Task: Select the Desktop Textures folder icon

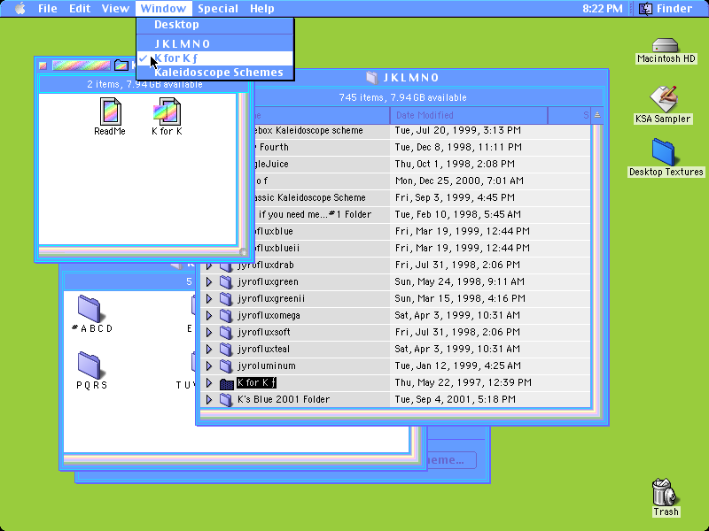Action: 663,152
